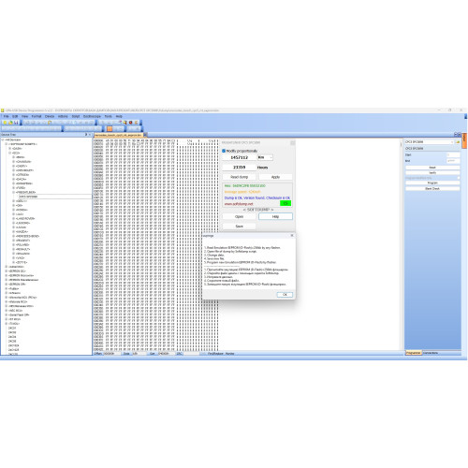Click the Apply button
468x468 pixels.
pos(275,177)
